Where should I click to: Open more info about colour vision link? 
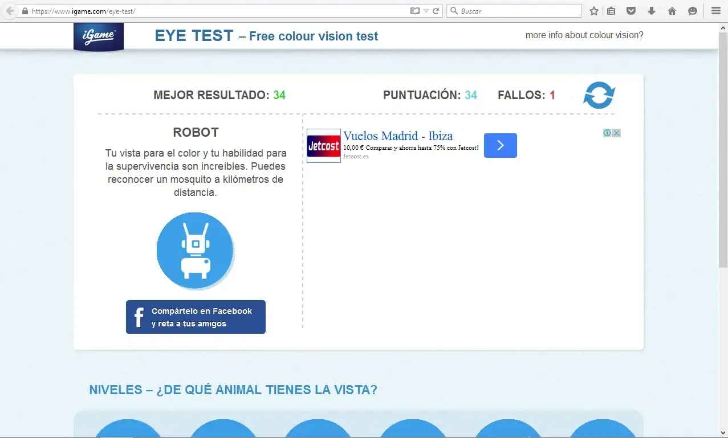[584, 35]
